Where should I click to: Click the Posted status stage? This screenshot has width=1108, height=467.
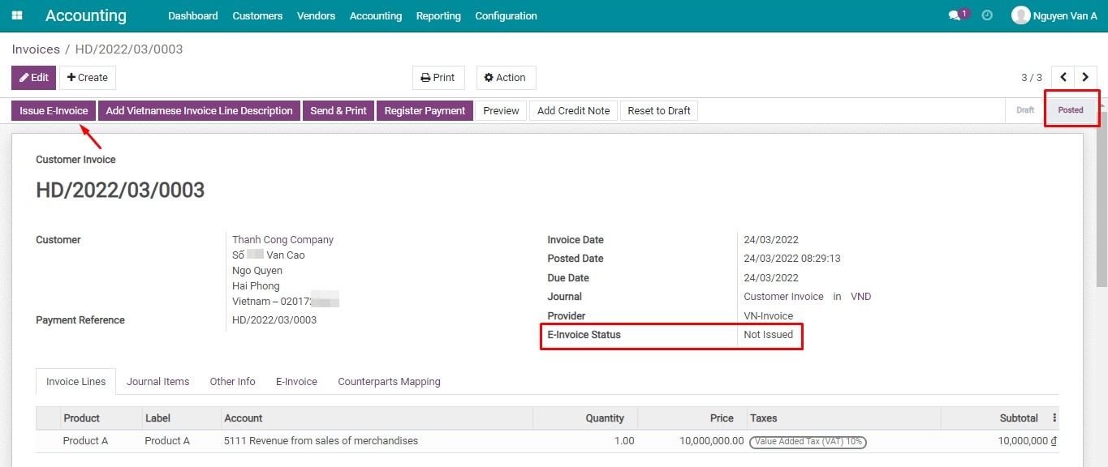pyautogui.click(x=1071, y=109)
